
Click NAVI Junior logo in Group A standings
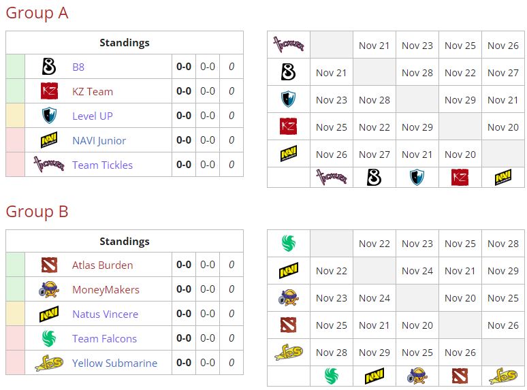tap(49, 140)
